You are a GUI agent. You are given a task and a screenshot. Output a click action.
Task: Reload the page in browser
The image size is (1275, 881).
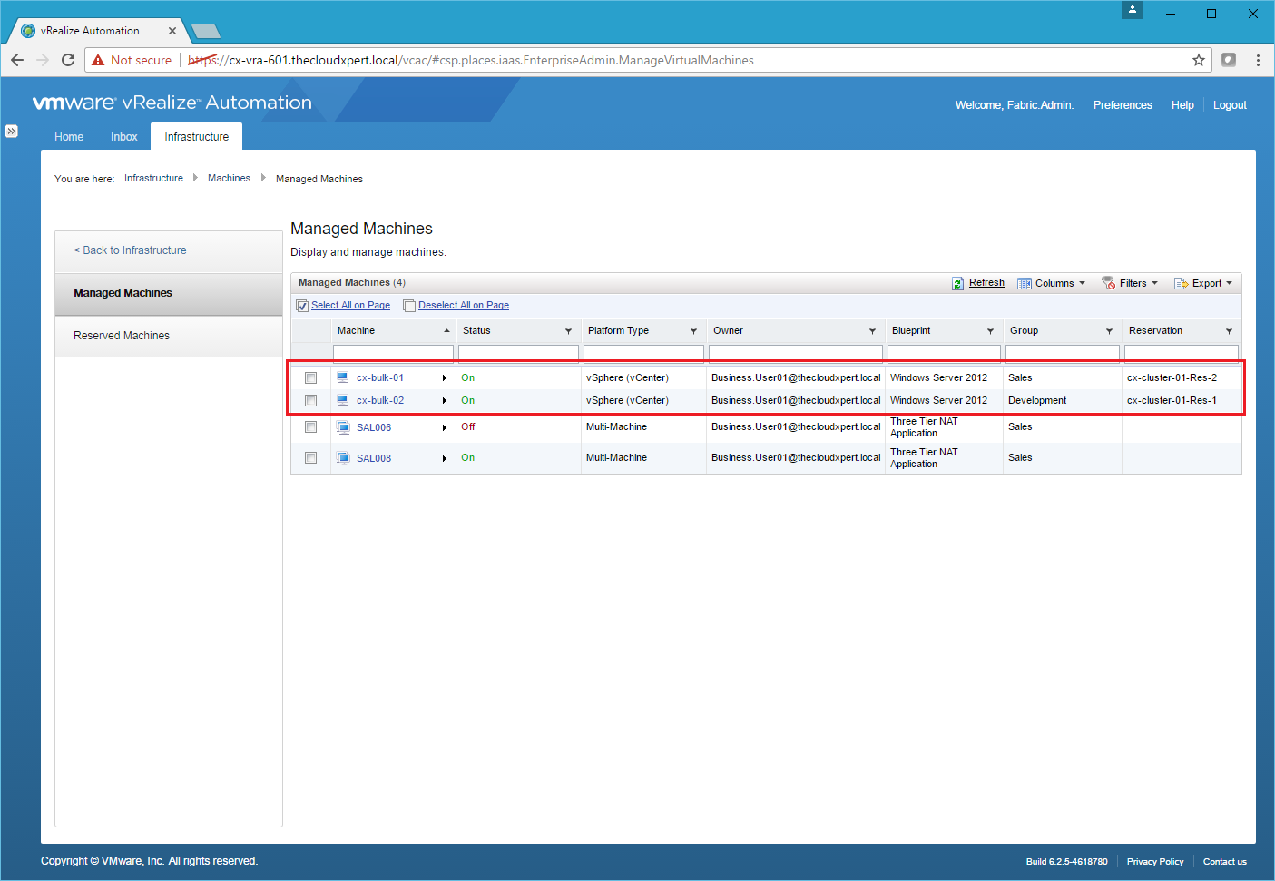click(68, 60)
